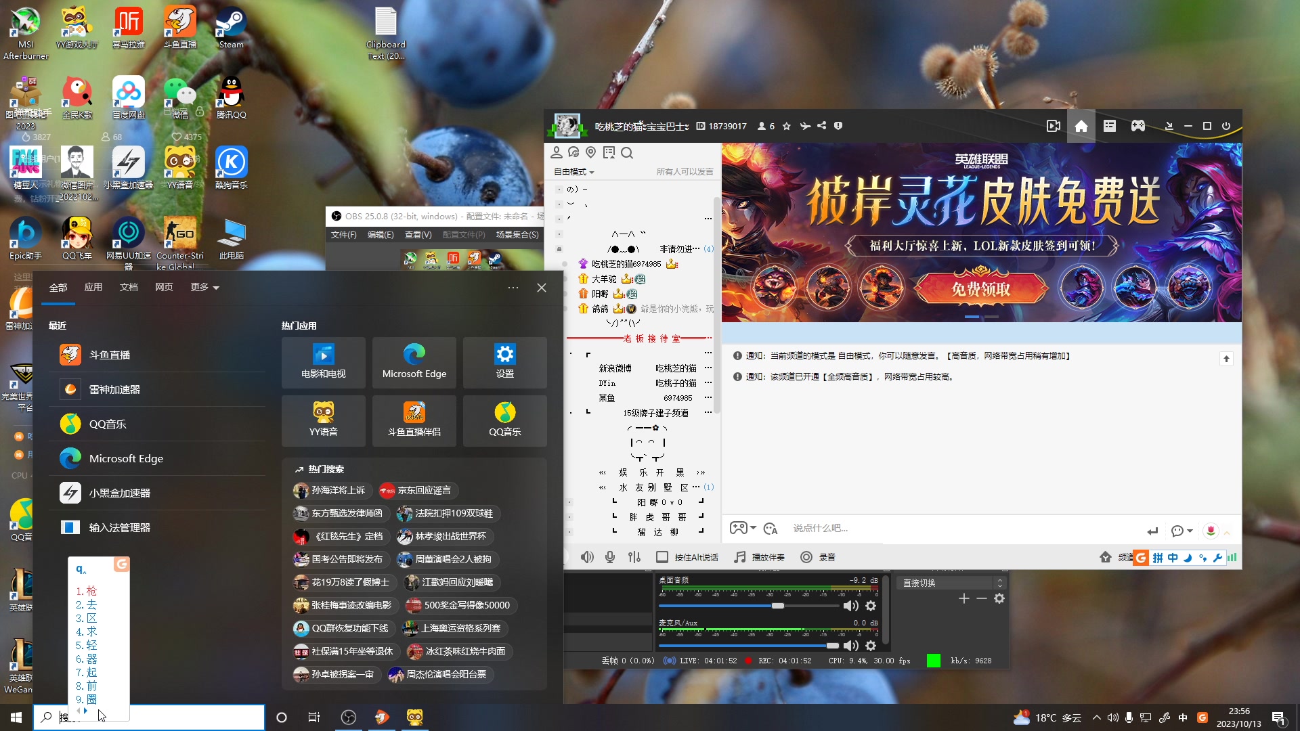Viewport: 1300px width, 731px height.
Task: Open 设置 from the popular apps tiles
Action: 505,362
